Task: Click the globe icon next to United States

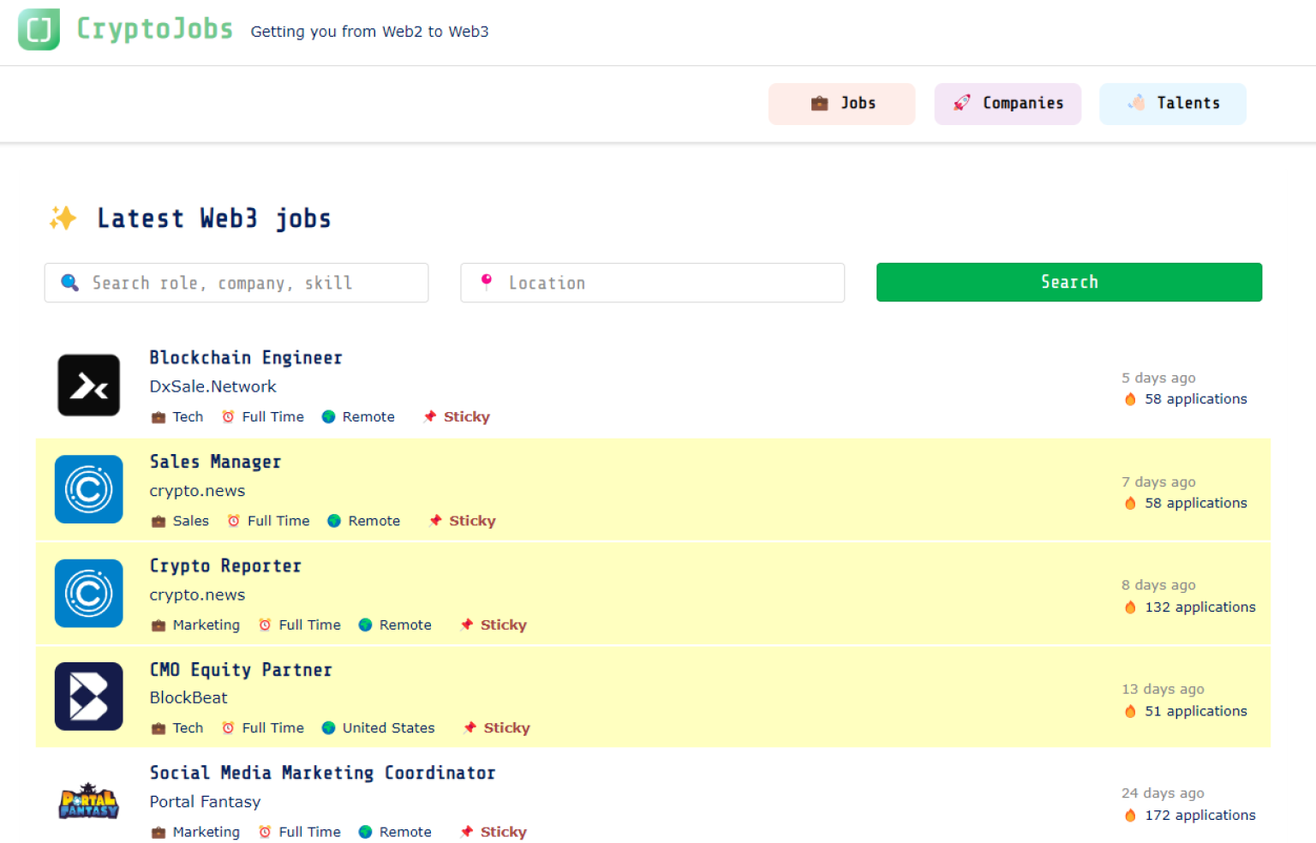Action: [328, 727]
